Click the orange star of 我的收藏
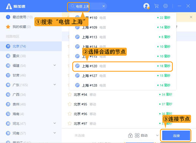196x143 pixels. (8, 27)
